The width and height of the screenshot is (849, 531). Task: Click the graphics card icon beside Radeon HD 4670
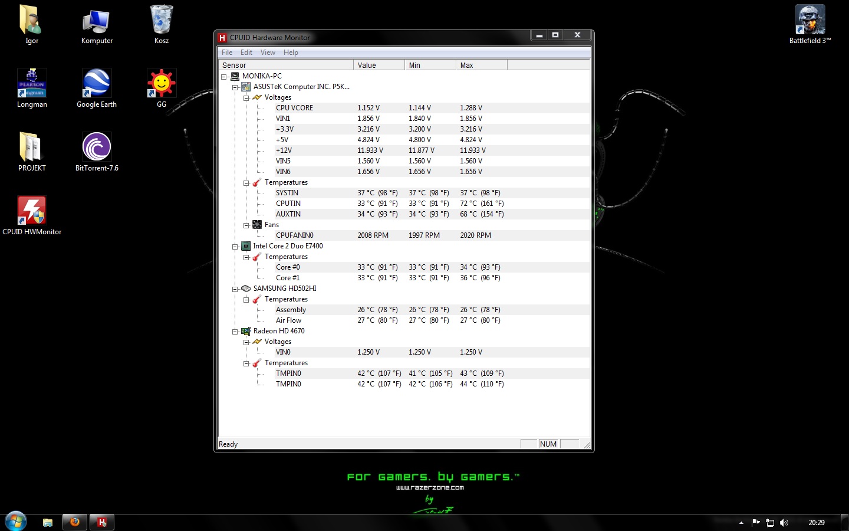[246, 331]
